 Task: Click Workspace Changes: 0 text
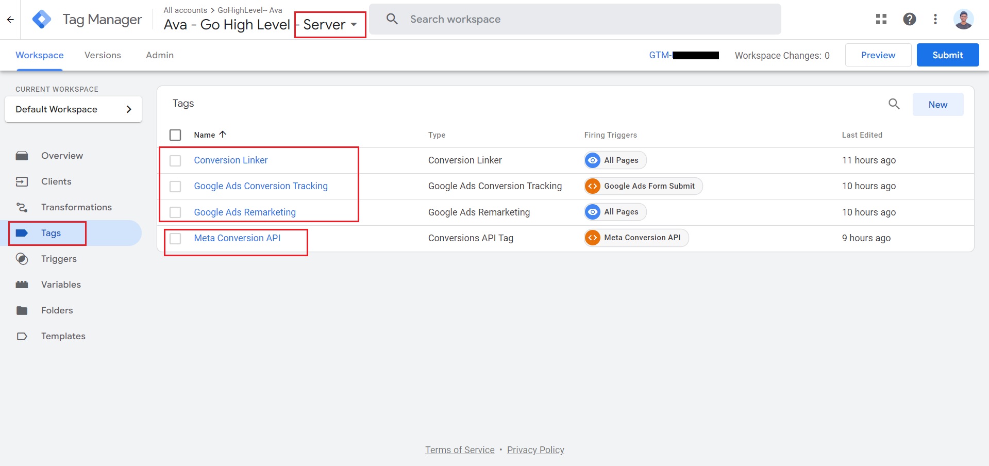[x=782, y=56]
